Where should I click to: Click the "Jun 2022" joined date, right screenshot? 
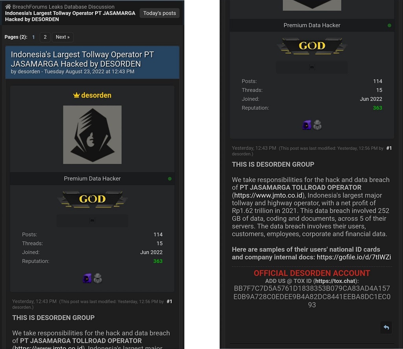371,99
